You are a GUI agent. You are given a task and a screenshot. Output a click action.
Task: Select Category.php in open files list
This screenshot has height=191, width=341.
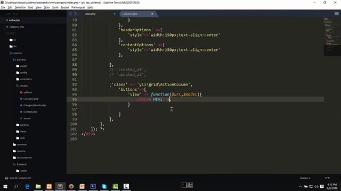point(17,27)
